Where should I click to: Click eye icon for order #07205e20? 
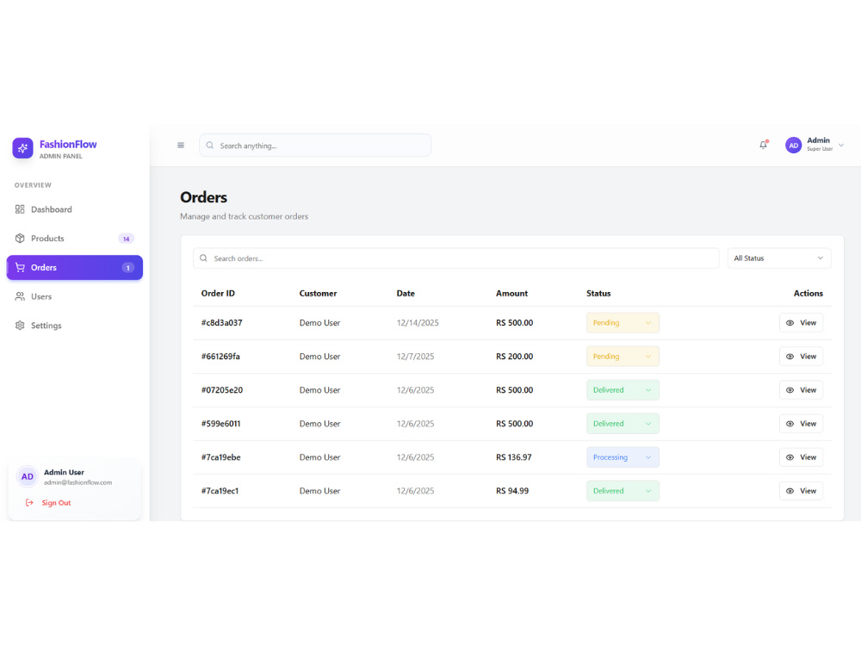coord(790,390)
